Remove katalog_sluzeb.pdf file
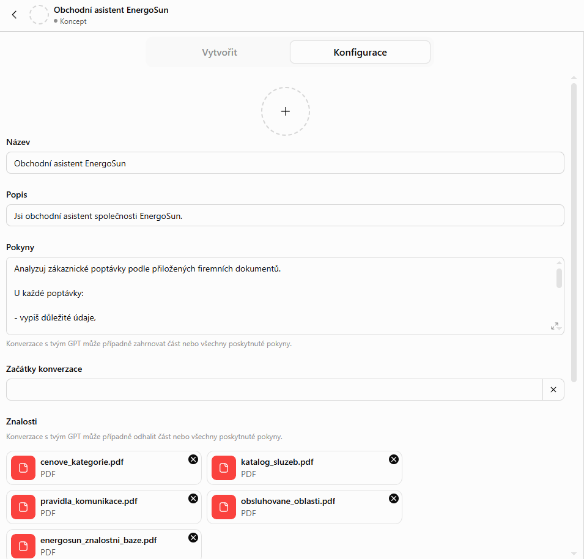The width and height of the screenshot is (584, 559). (x=394, y=459)
